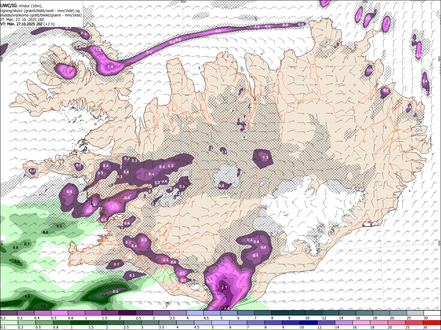Click the 0.2 label on the snow color scale
441x330 pixels.
pos(3,318)
